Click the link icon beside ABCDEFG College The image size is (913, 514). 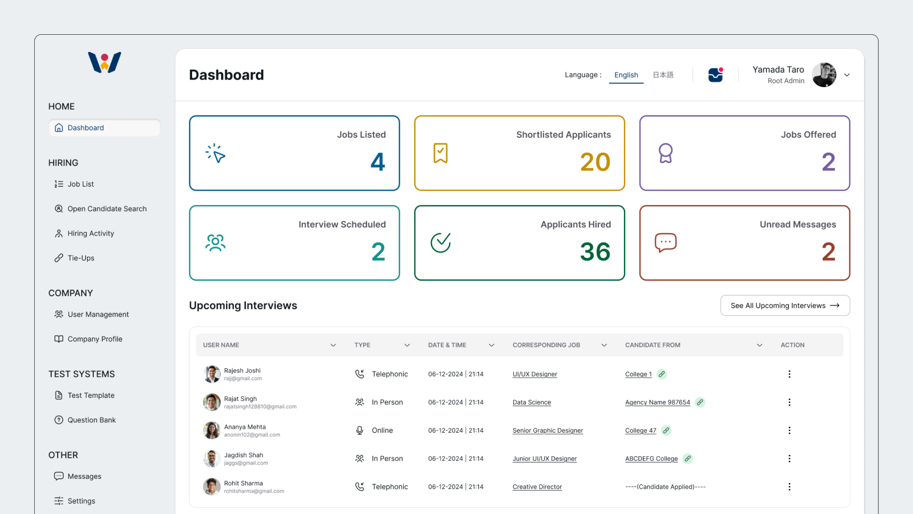[688, 458]
